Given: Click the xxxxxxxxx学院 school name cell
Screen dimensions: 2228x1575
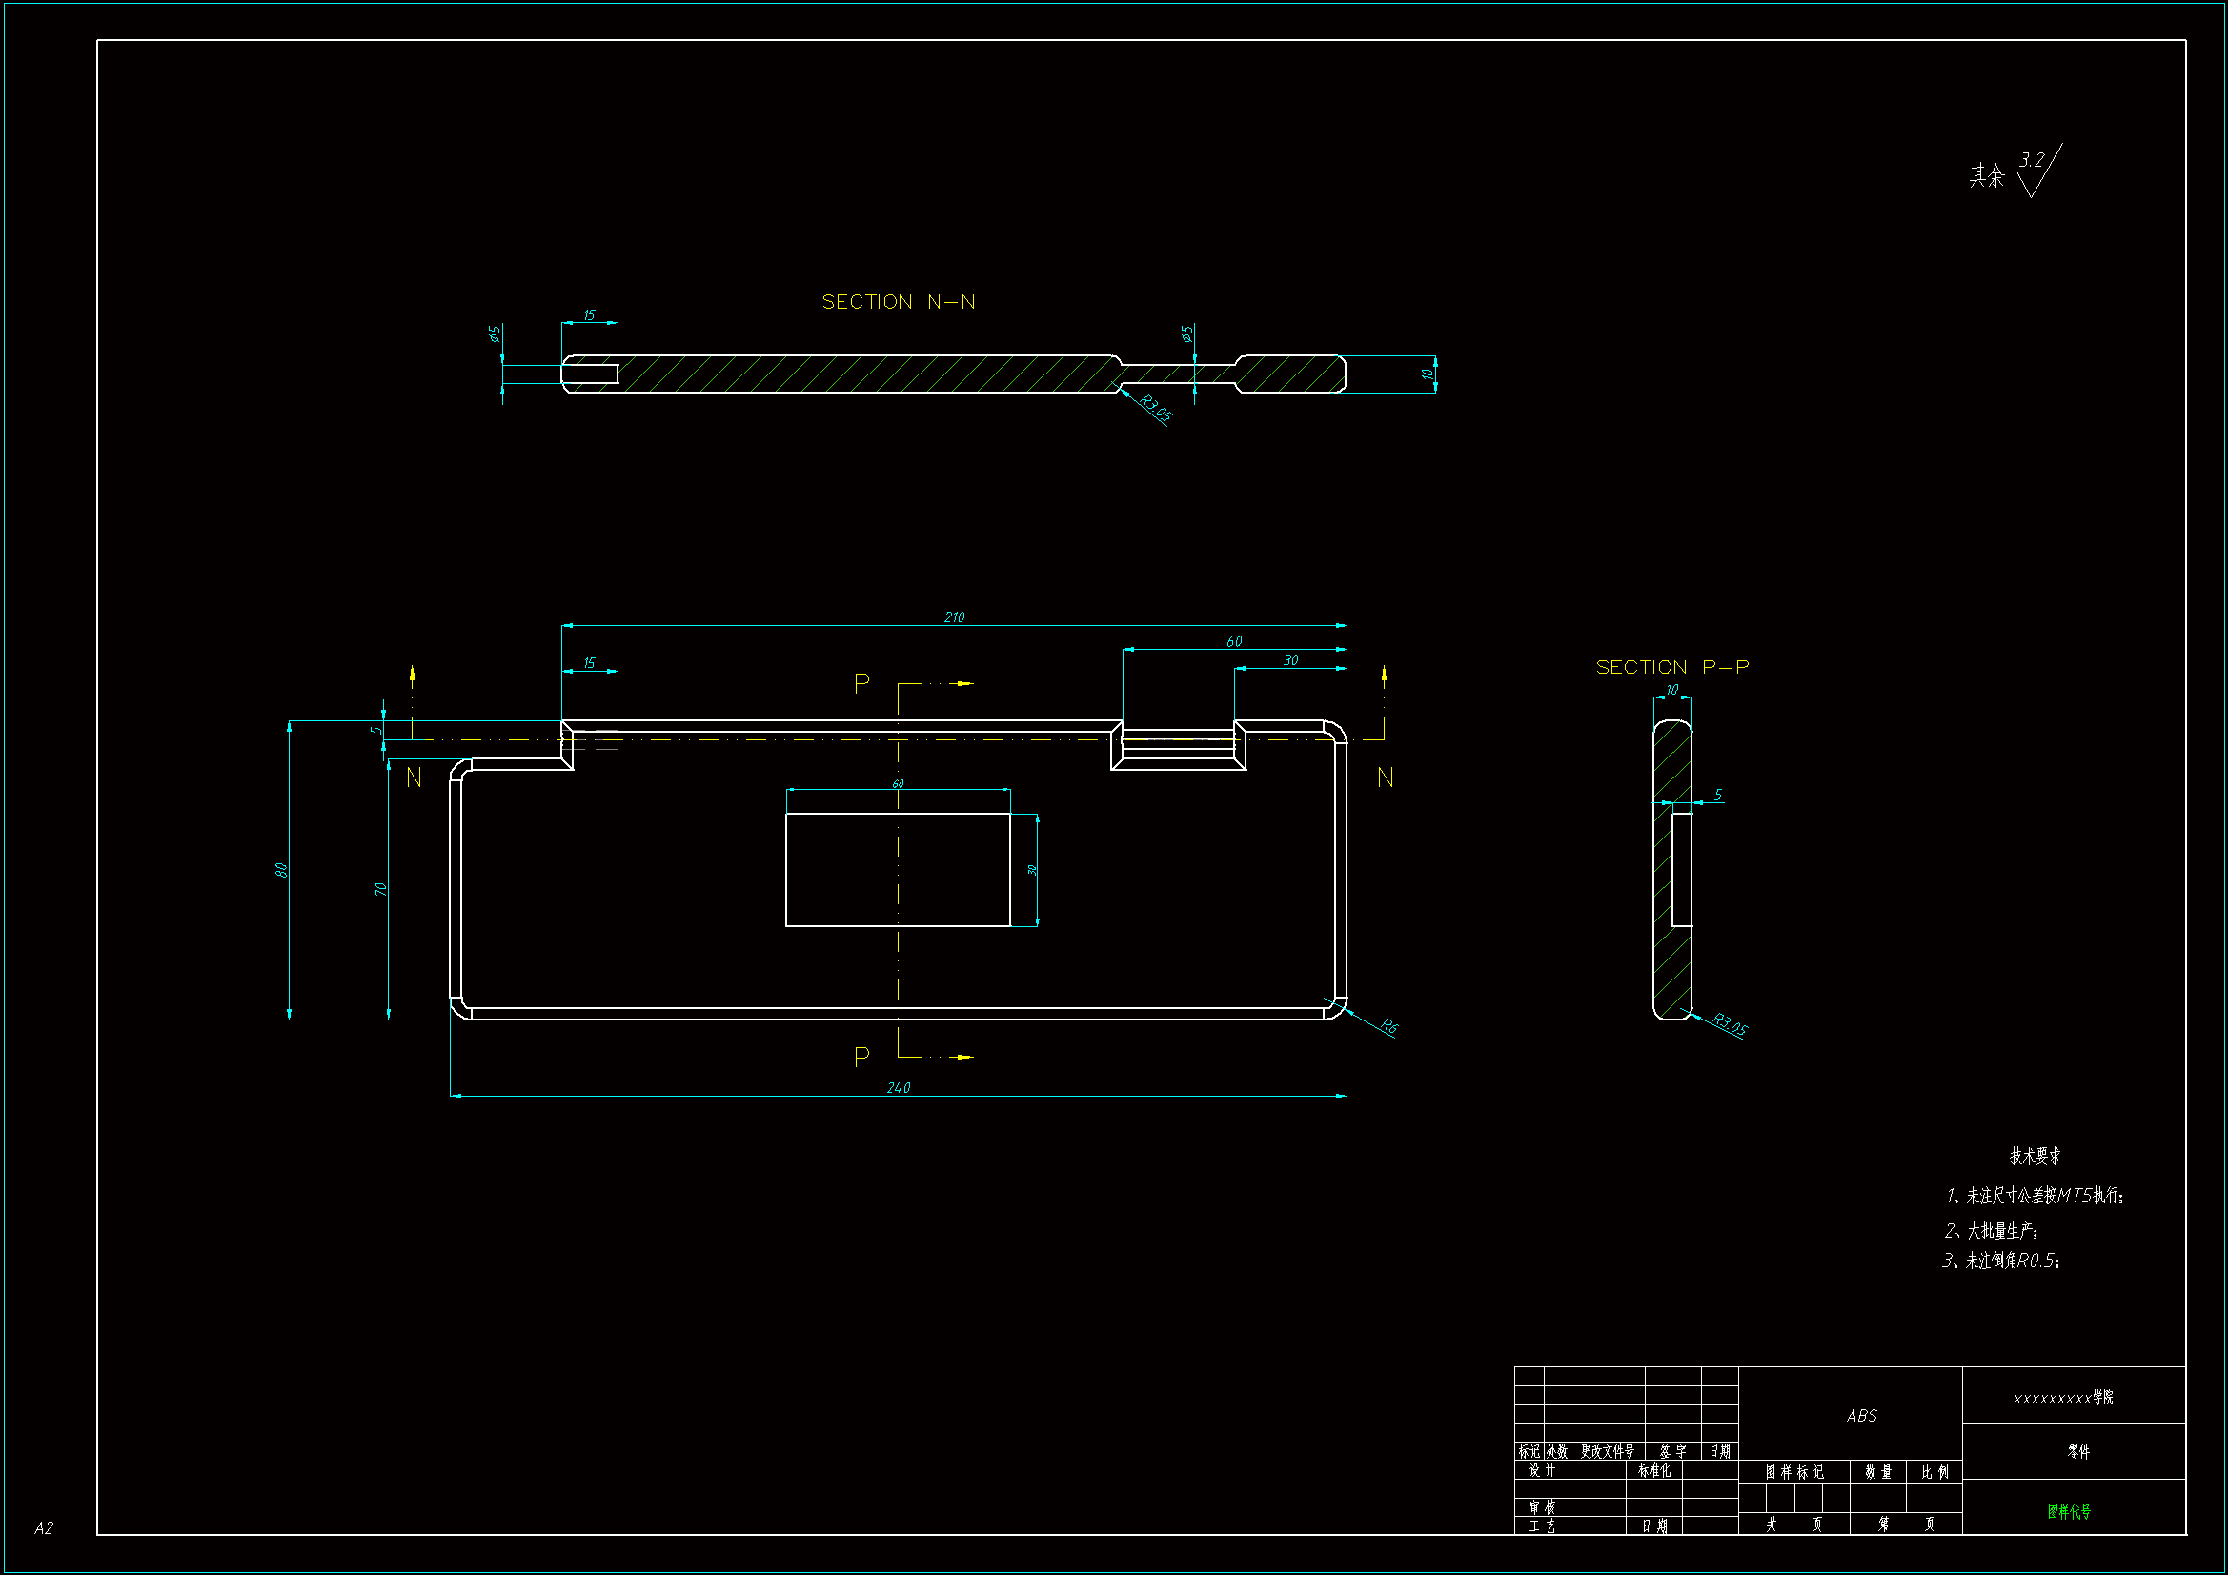Looking at the screenshot, I should tap(2062, 1398).
